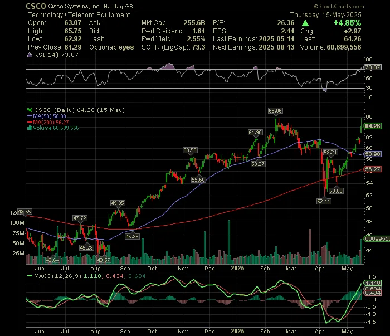The height and width of the screenshot is (336, 390).
Task: Click the Fwd Dividend value 1.64
Action: tap(198, 31)
